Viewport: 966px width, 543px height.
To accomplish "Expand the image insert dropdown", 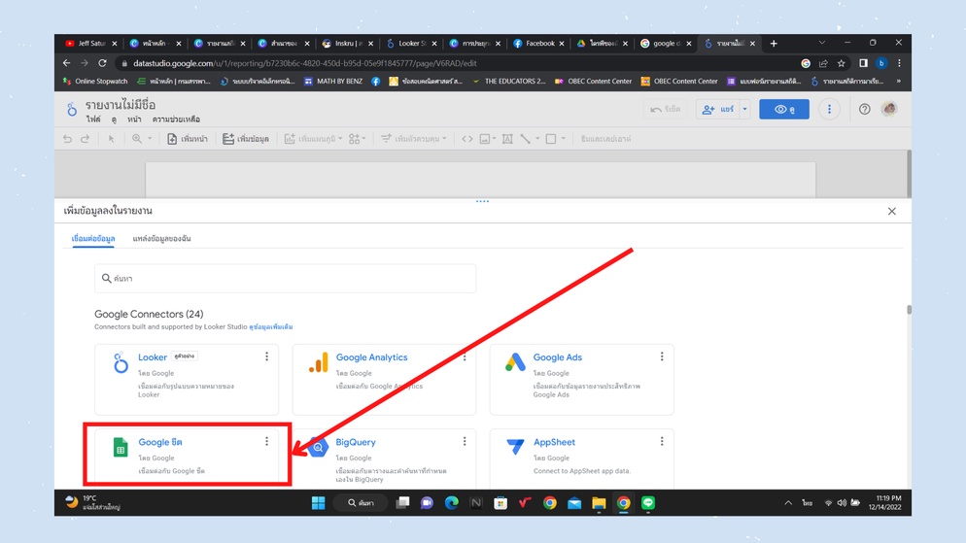I will point(494,139).
